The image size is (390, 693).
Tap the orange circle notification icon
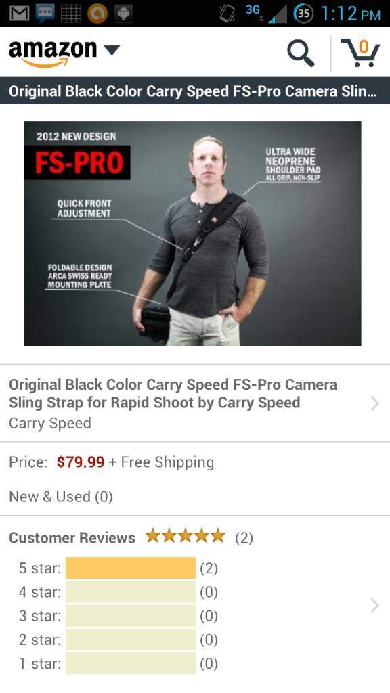tap(97, 14)
